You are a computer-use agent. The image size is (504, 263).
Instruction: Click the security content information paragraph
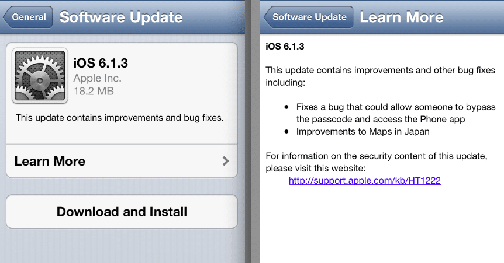377,162
